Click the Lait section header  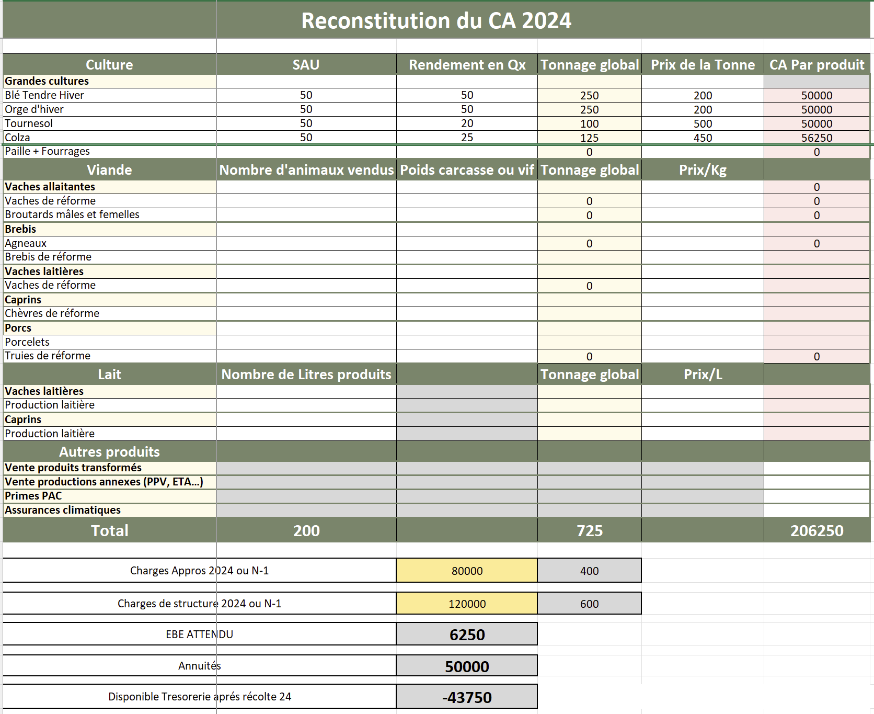[x=109, y=374]
